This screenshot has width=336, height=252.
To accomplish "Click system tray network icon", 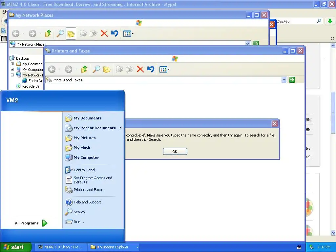I will (x=312, y=247).
